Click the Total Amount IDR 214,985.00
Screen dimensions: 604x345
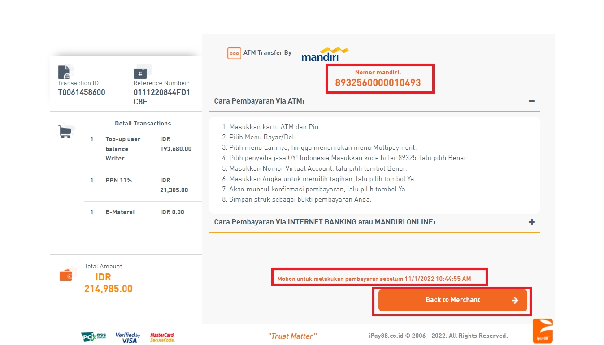(108, 283)
